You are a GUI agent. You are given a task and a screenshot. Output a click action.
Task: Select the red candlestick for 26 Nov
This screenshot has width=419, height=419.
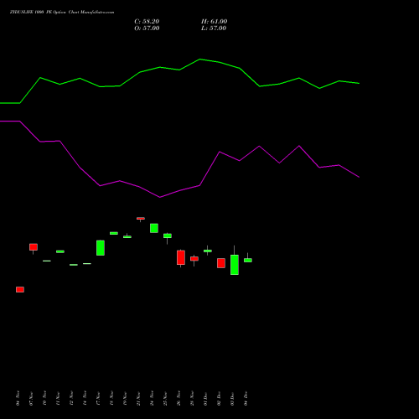click(x=181, y=257)
